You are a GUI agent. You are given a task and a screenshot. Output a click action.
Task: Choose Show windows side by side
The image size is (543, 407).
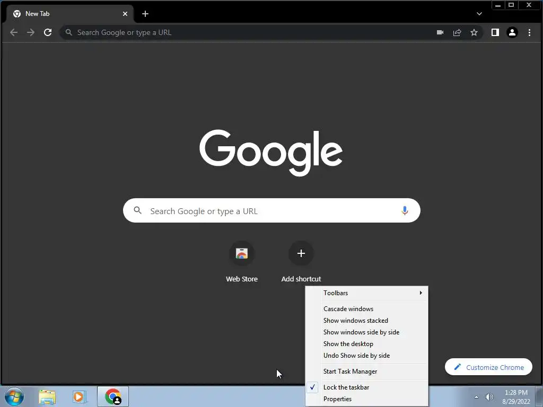pos(367,332)
